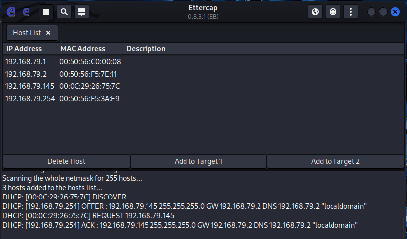Click Add to Target 1

click(x=198, y=161)
